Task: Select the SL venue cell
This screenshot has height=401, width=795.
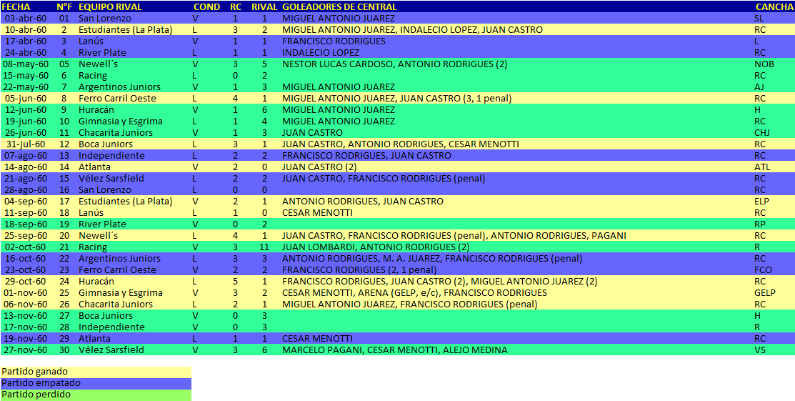Action: (x=759, y=19)
